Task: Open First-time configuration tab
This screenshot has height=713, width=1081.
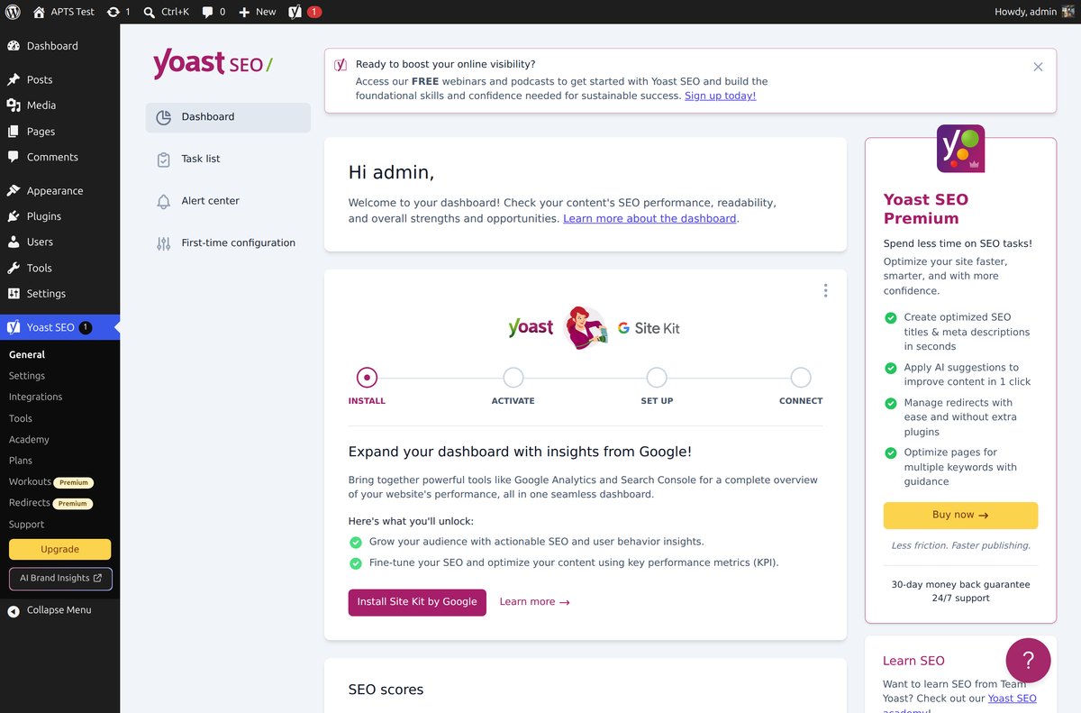Action: 228,243
